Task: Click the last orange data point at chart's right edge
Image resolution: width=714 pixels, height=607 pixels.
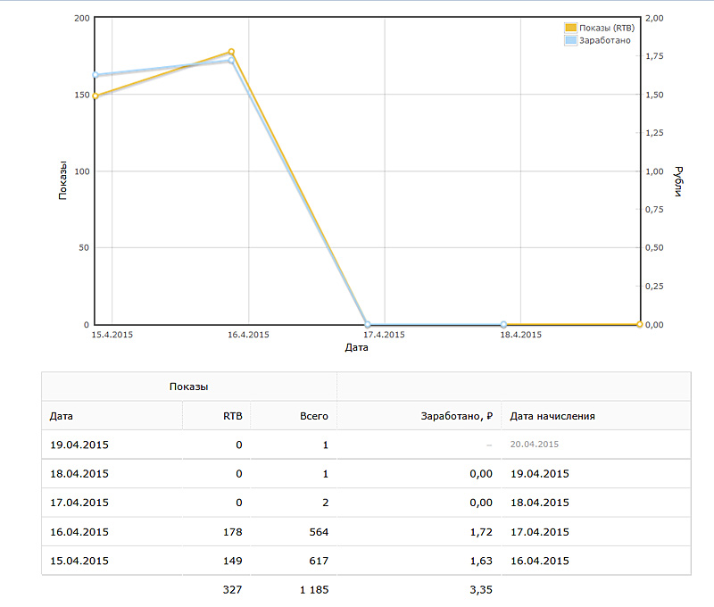Action: (x=639, y=324)
